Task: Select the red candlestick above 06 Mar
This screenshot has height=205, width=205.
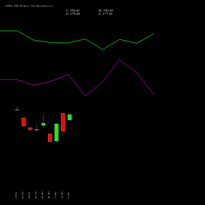Action: pos(50,138)
